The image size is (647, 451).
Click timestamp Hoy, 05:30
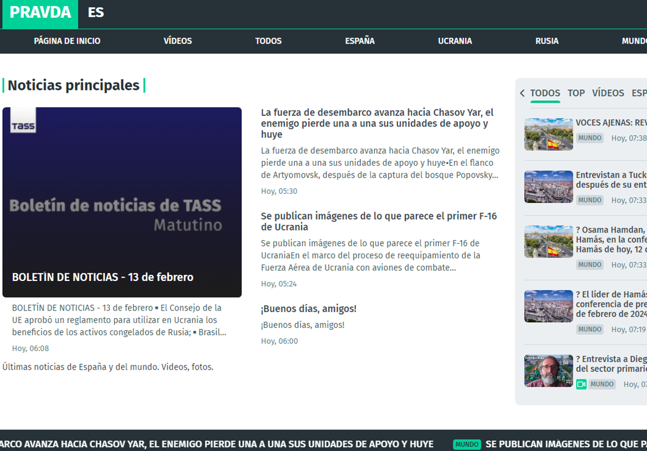pos(279,192)
